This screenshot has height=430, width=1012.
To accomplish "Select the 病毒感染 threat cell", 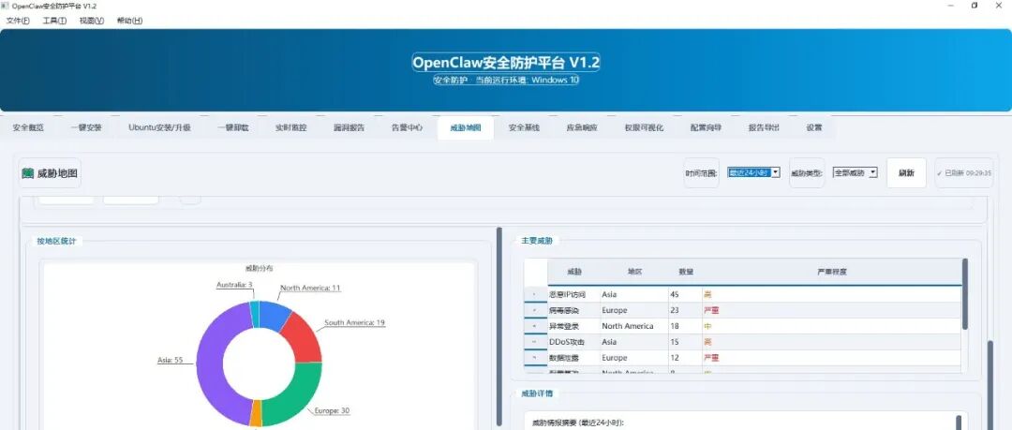I will click(x=573, y=311).
